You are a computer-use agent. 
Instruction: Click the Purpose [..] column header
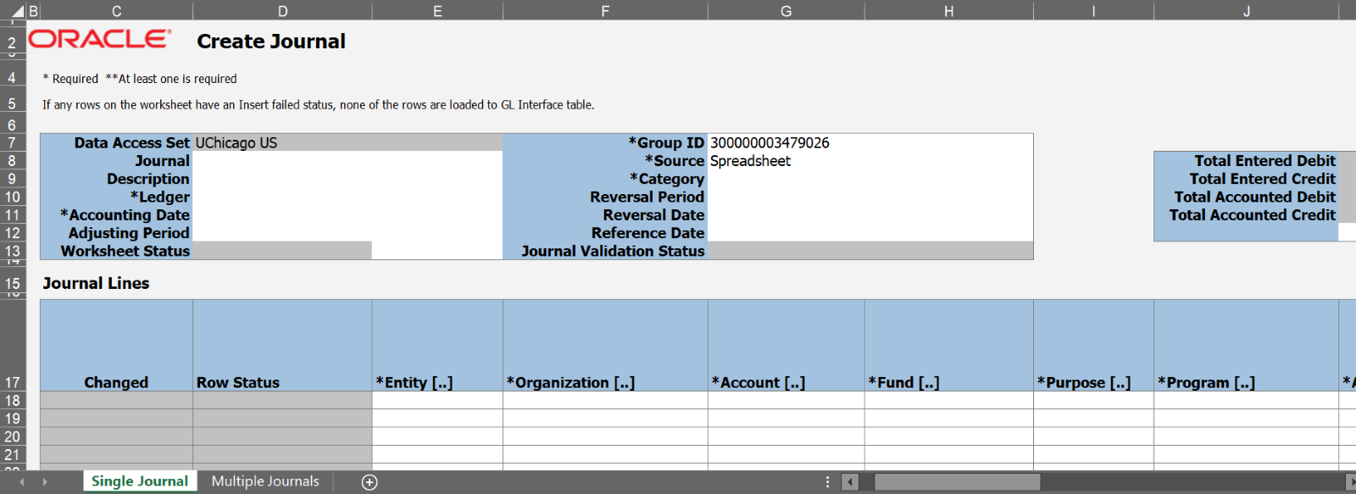[1093, 346]
